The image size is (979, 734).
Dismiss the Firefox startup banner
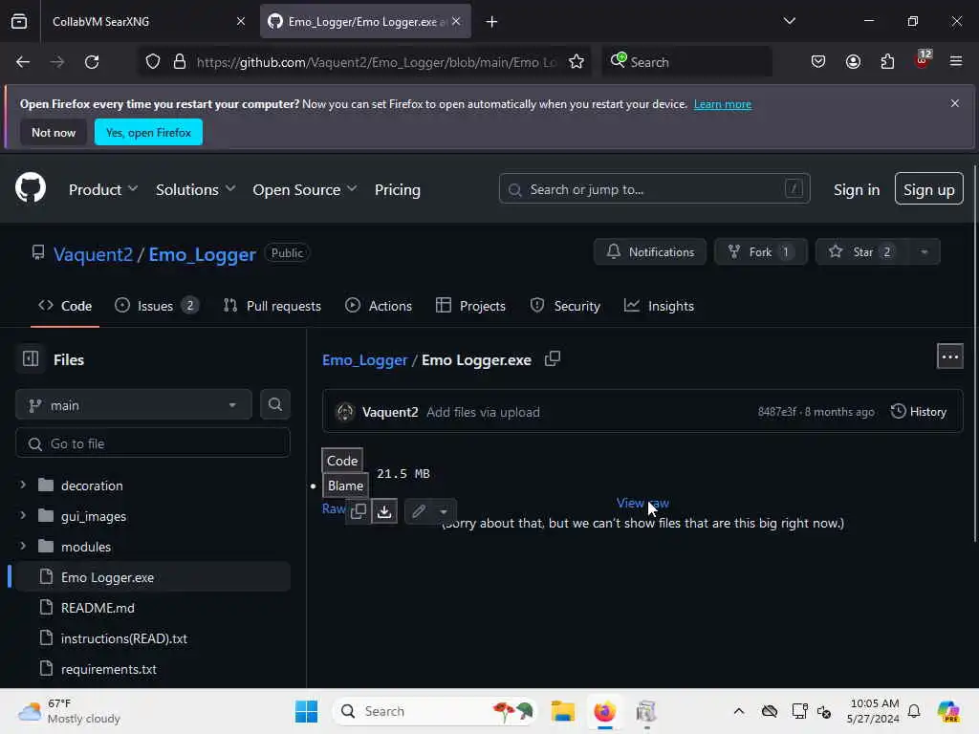(x=955, y=103)
